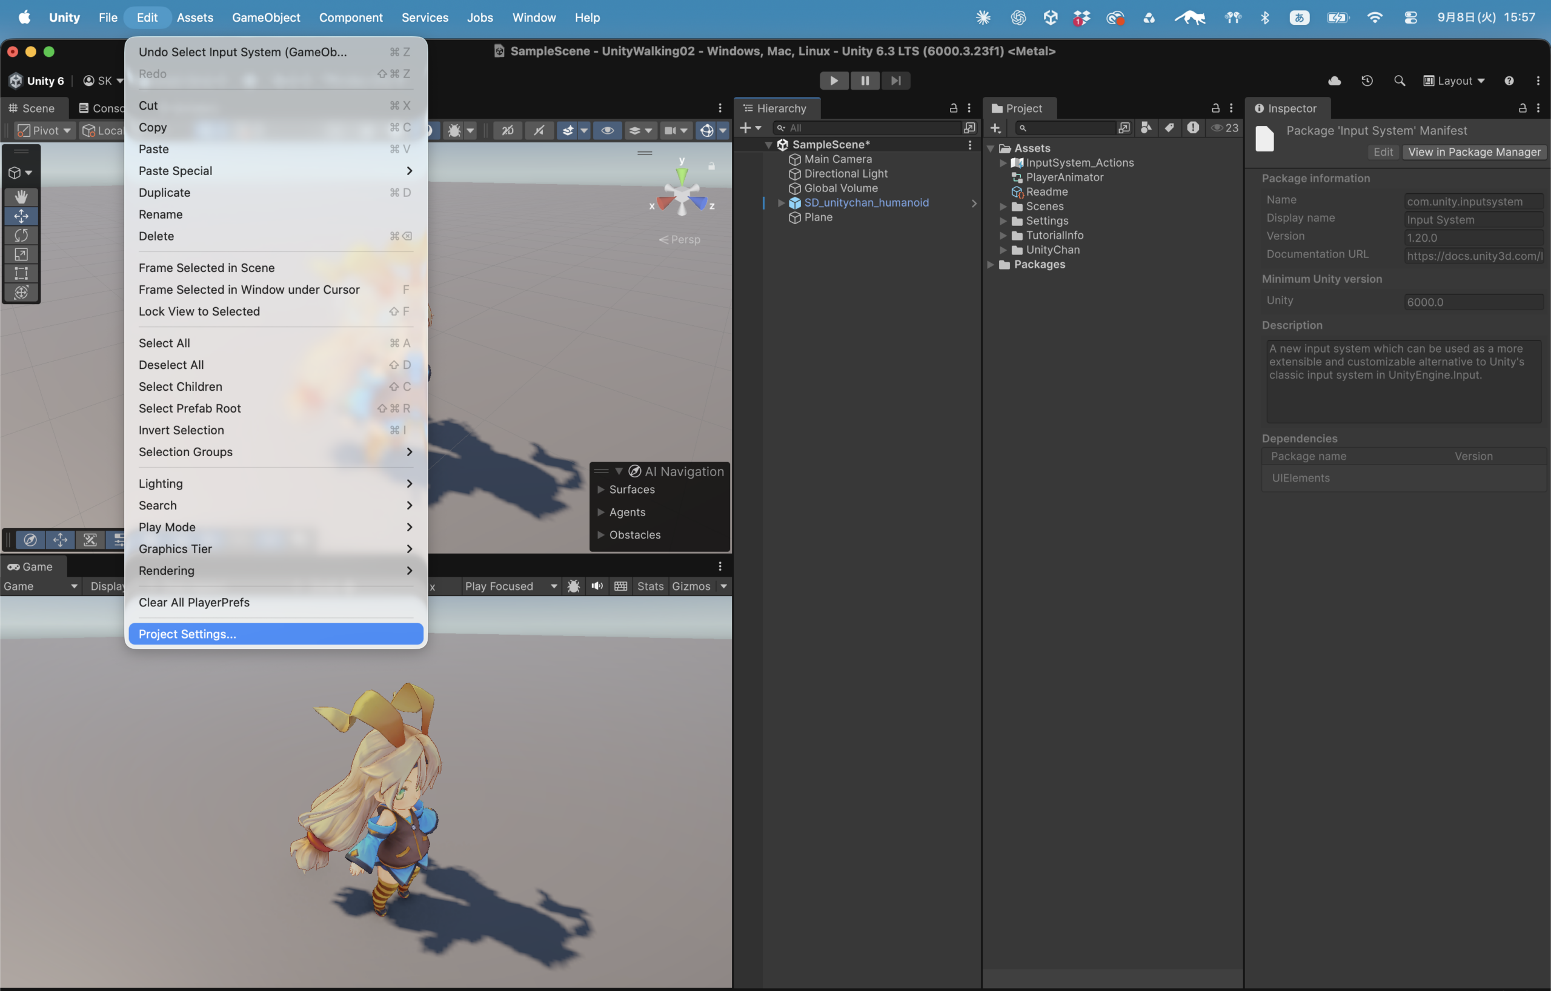Click the Hierarchy add plus button
Screen dimensions: 1551x991
[749, 127]
